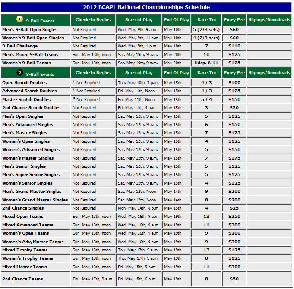
Task: Click the black 8-ball icon
Action: point(20,72)
